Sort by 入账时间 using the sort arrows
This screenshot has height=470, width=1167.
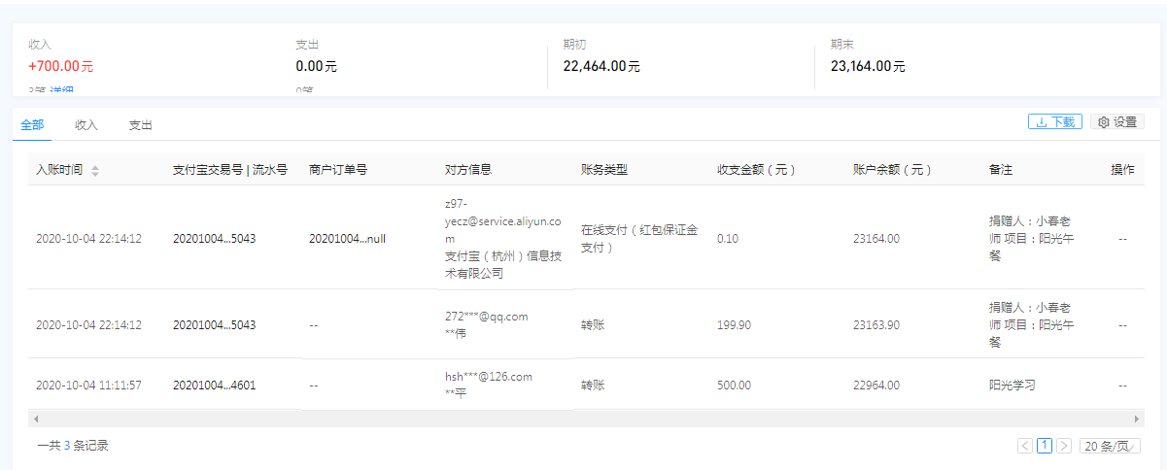(x=95, y=171)
